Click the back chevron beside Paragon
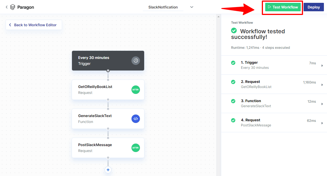The height and width of the screenshot is (176, 327). coord(6,7)
